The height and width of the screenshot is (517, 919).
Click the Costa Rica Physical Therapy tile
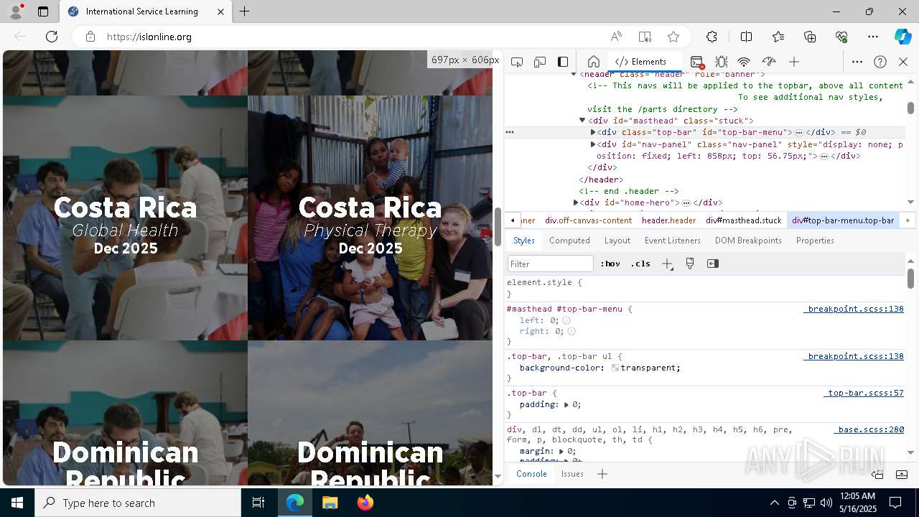(370, 218)
